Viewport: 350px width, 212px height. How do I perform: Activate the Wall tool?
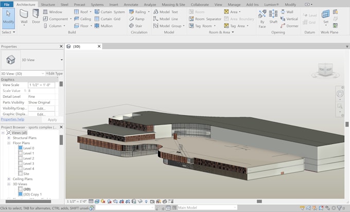(24, 17)
